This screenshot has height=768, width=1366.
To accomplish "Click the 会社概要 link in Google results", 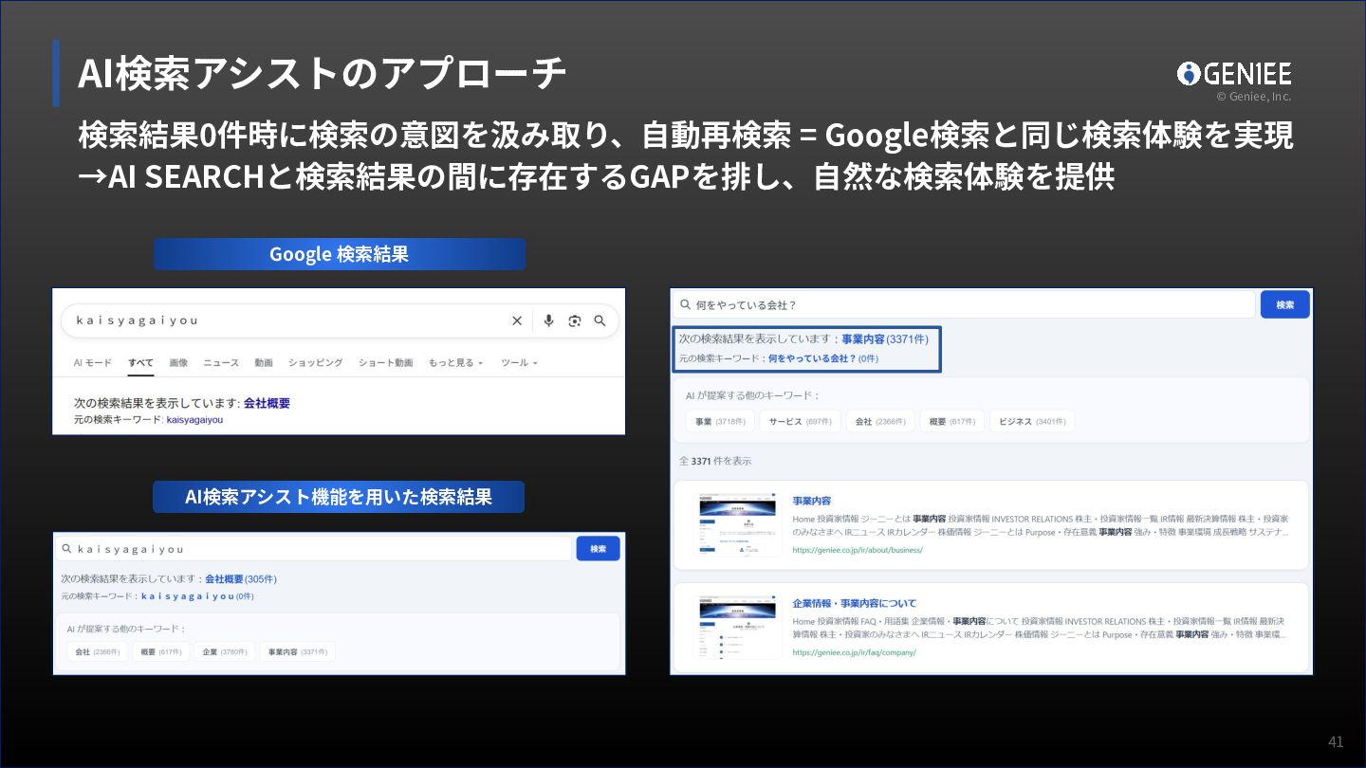I will coord(267,403).
